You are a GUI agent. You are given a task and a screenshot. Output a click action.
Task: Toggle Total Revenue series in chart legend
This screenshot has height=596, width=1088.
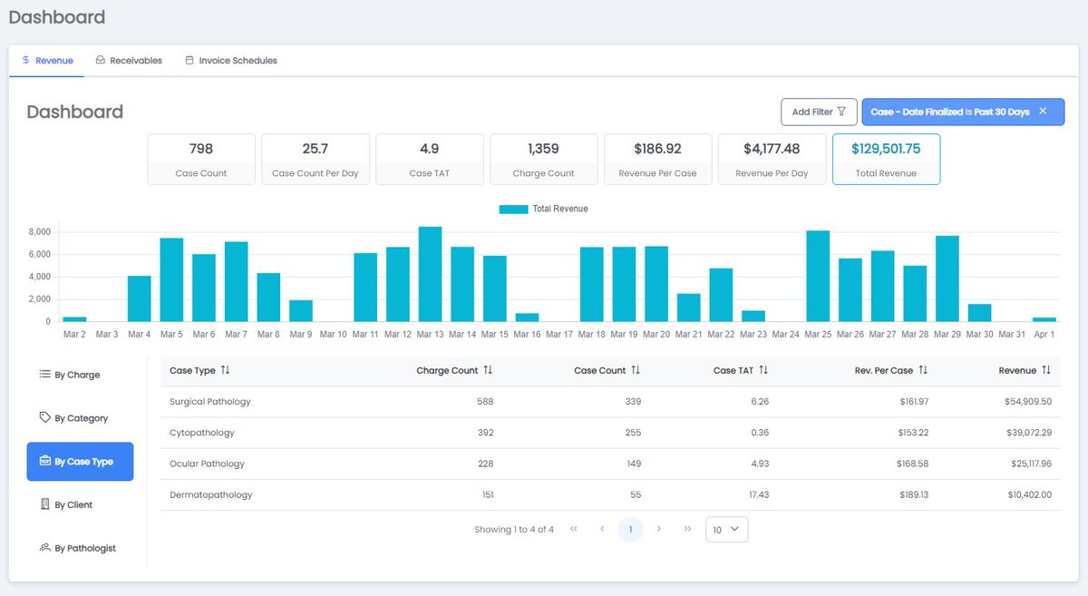coord(544,209)
